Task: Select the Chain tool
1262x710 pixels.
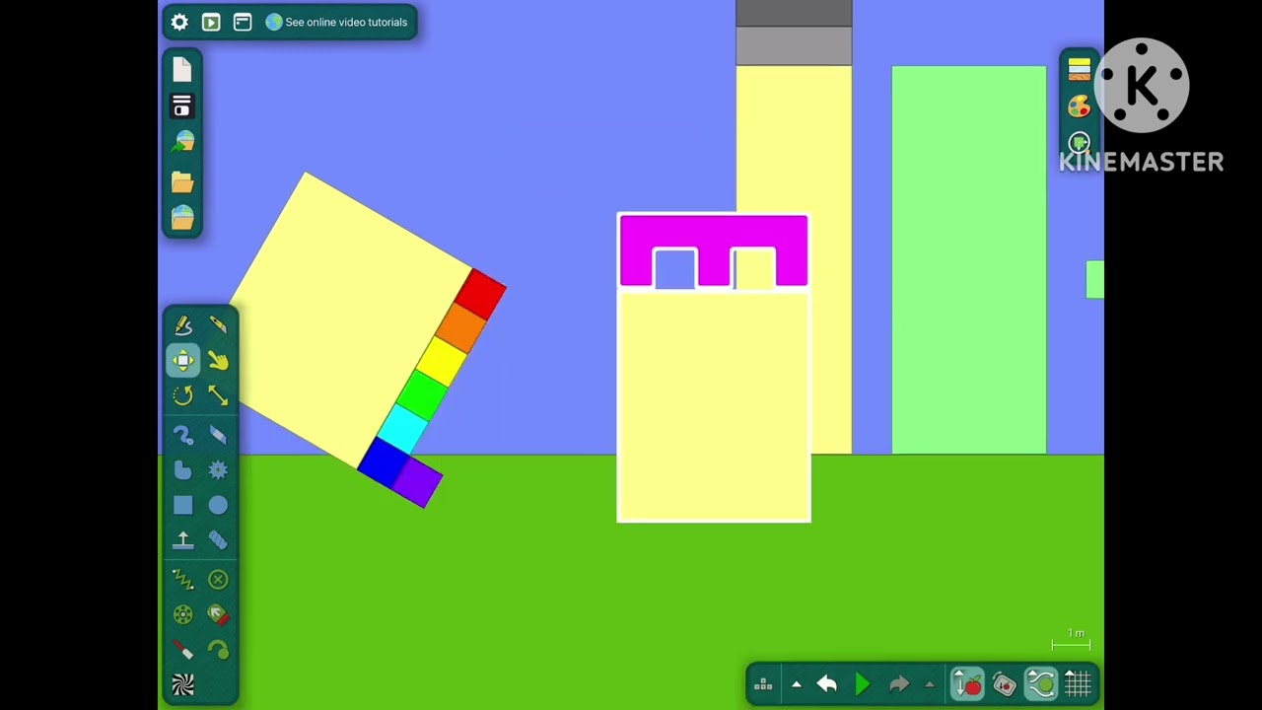Action: tap(218, 539)
